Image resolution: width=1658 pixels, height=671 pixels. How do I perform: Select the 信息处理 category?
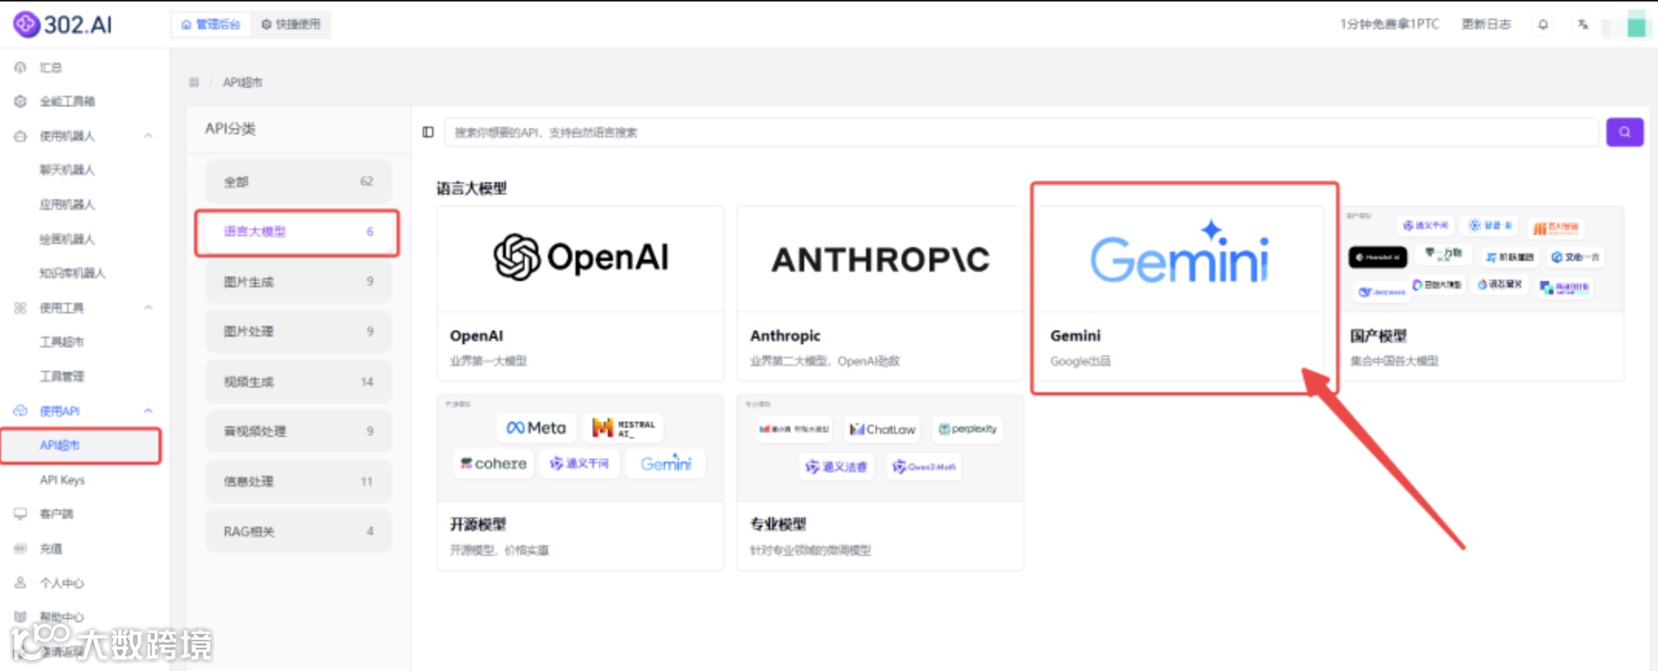click(x=298, y=482)
